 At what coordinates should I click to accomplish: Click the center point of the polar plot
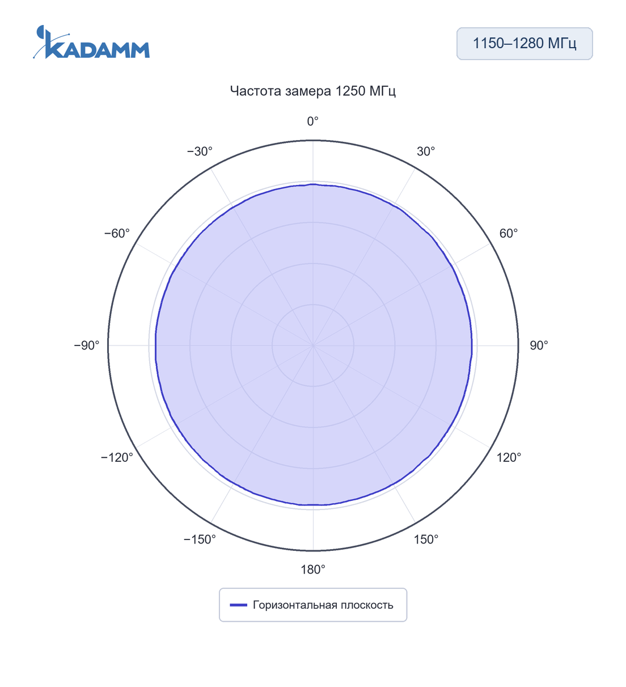pyautogui.click(x=313, y=345)
